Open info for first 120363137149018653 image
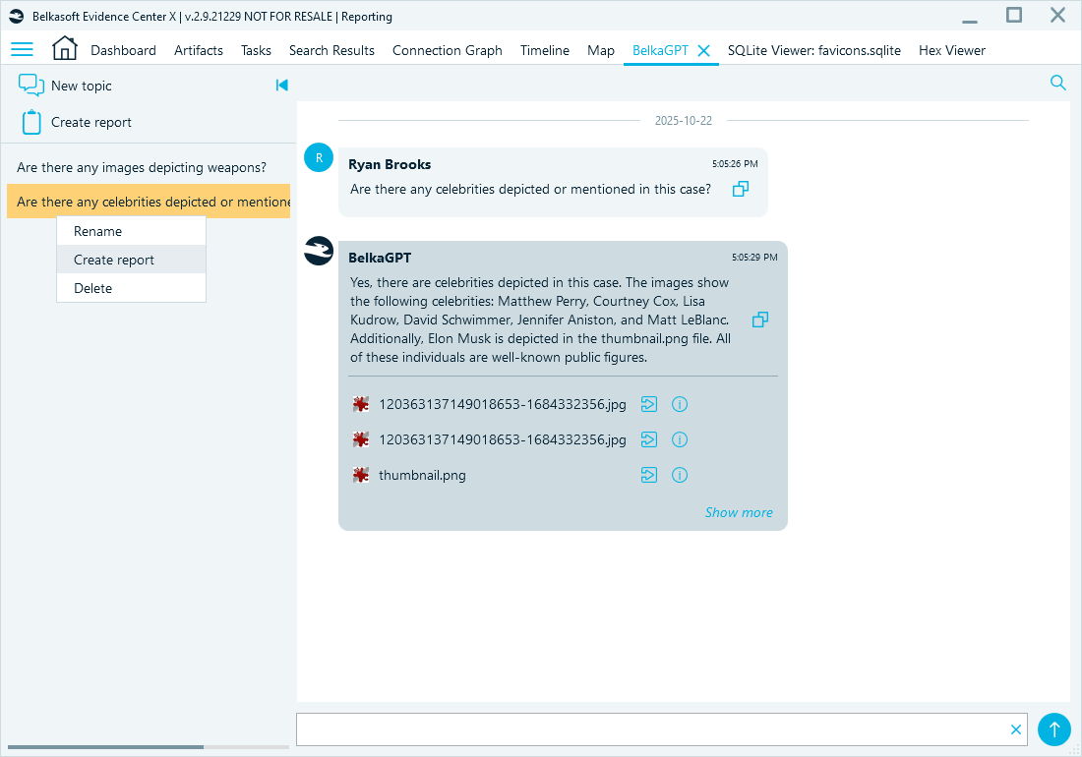The image size is (1082, 757). click(x=680, y=404)
